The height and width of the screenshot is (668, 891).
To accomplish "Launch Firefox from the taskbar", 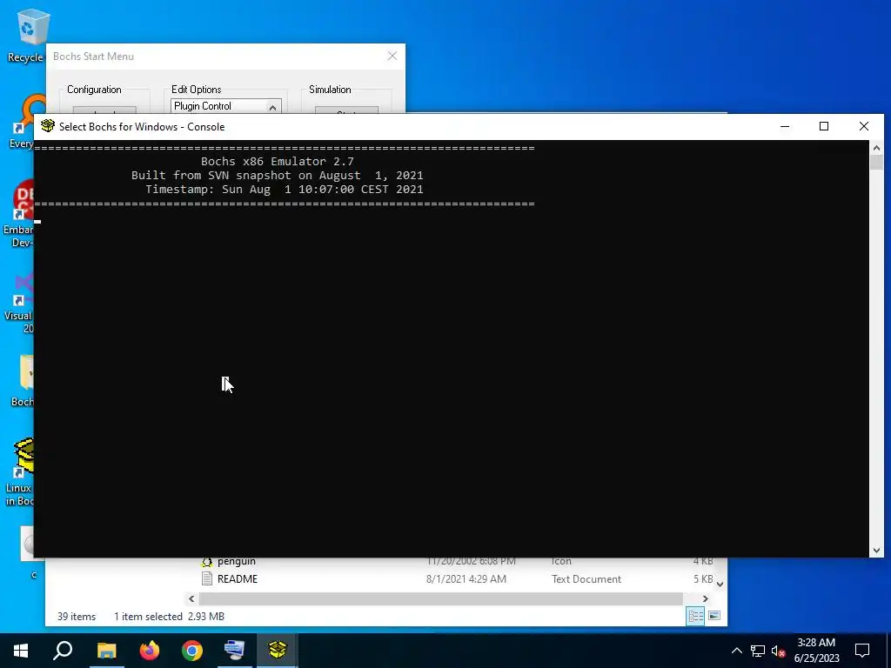I will [150, 650].
